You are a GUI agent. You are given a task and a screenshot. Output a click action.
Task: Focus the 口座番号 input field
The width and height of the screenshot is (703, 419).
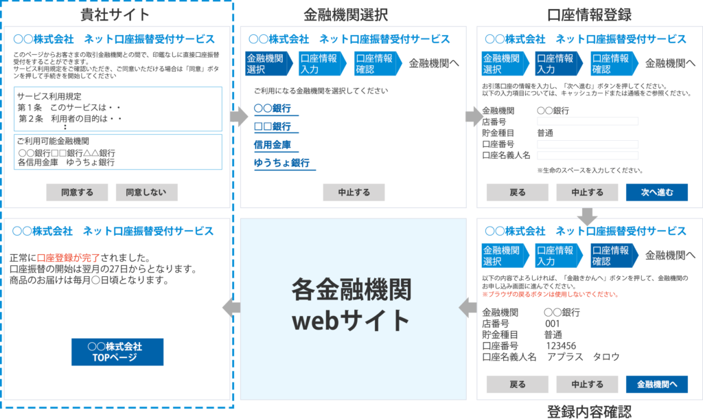[588, 144]
